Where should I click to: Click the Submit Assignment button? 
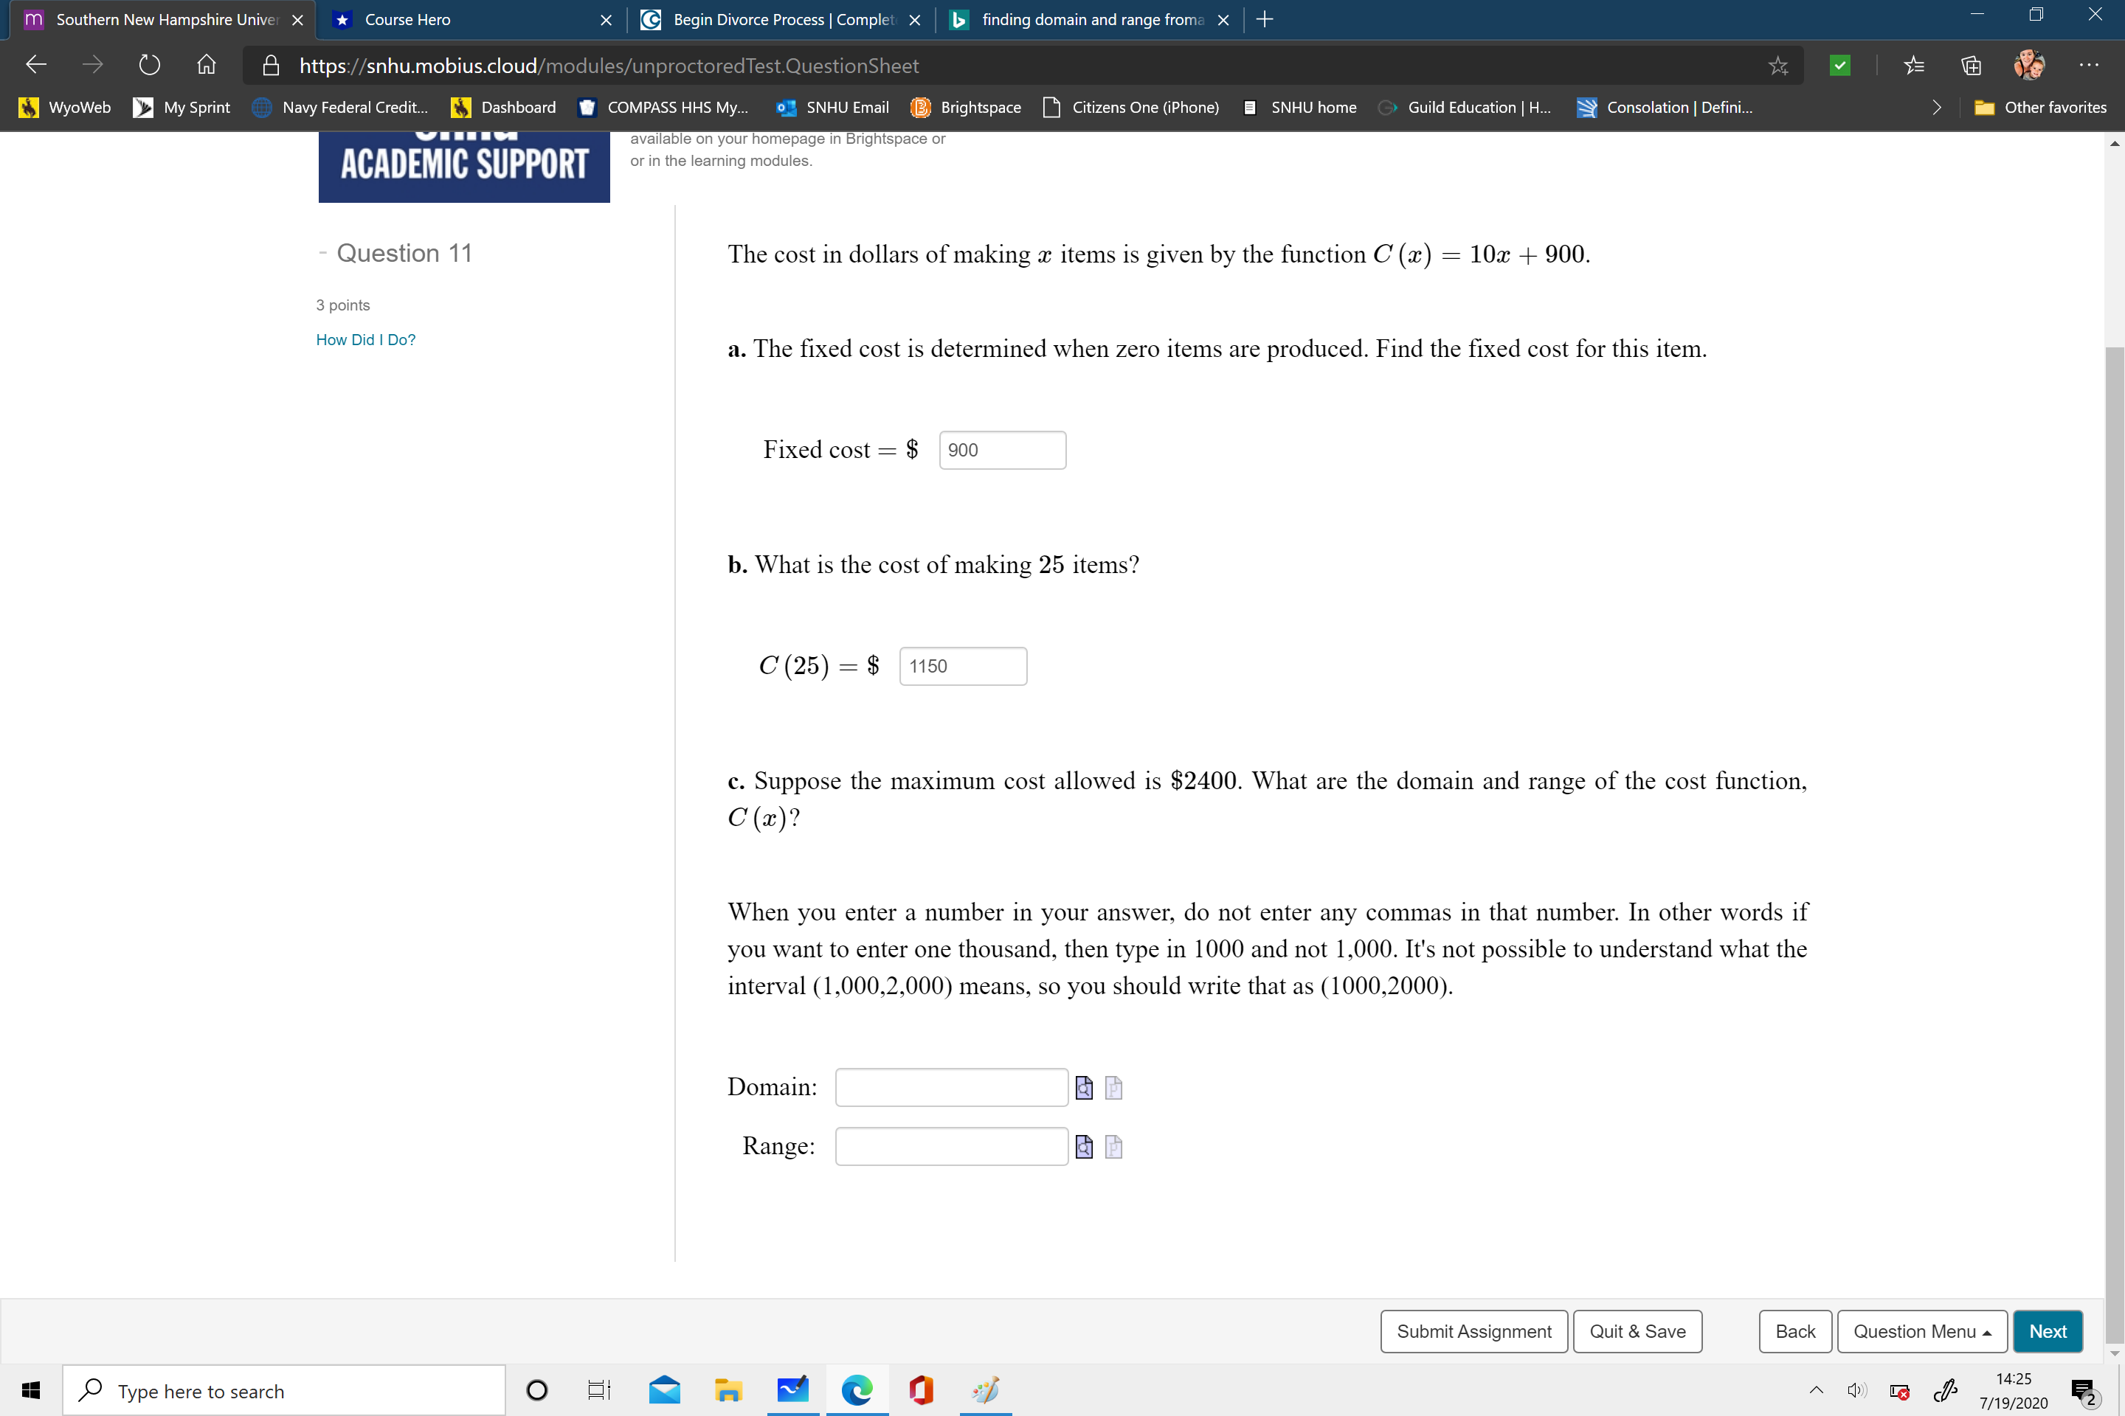click(1473, 1330)
